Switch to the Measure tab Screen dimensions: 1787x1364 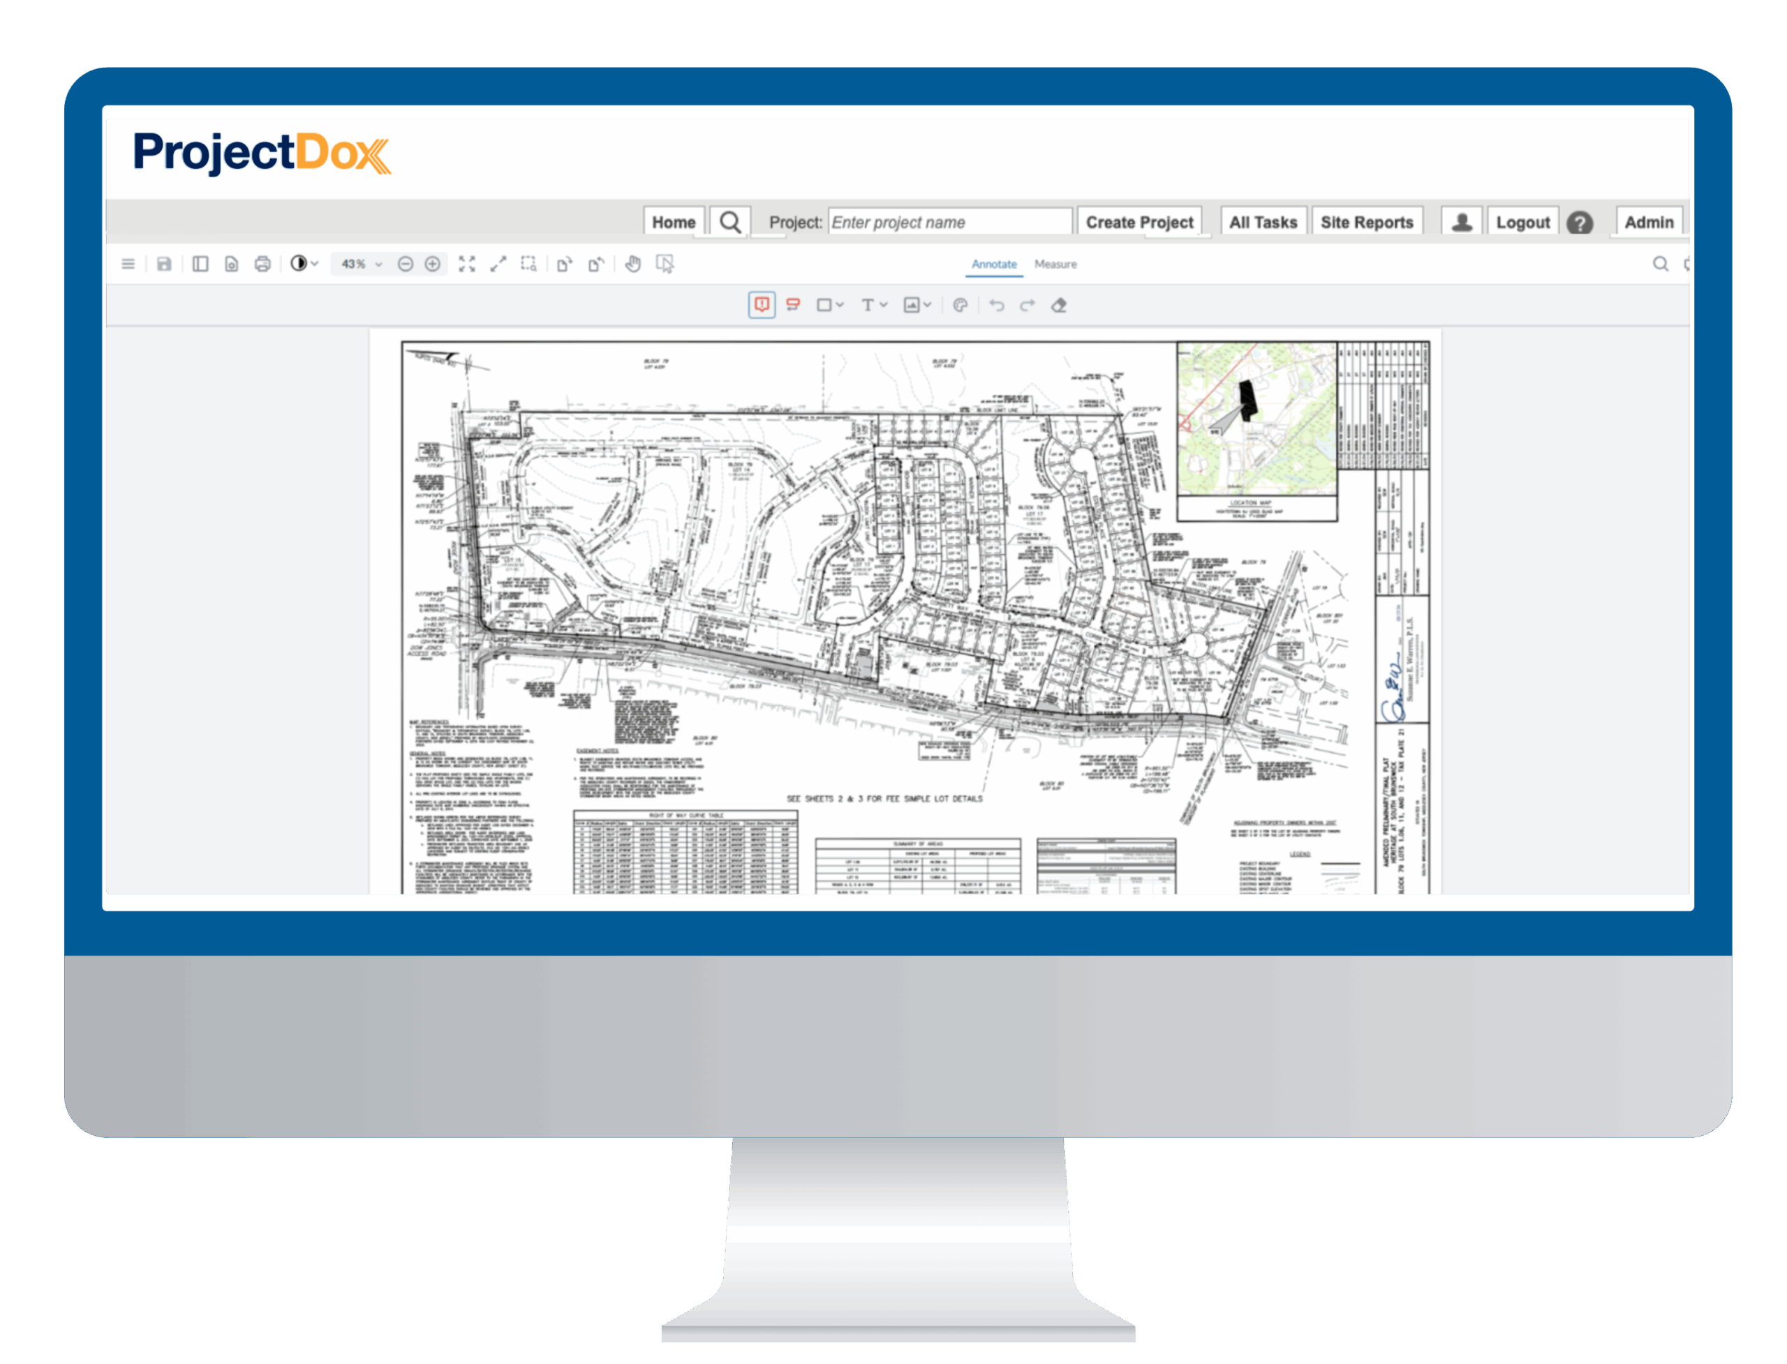coord(1055,264)
